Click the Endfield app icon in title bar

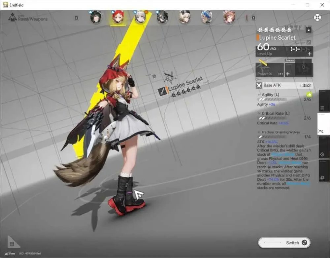(6, 5)
